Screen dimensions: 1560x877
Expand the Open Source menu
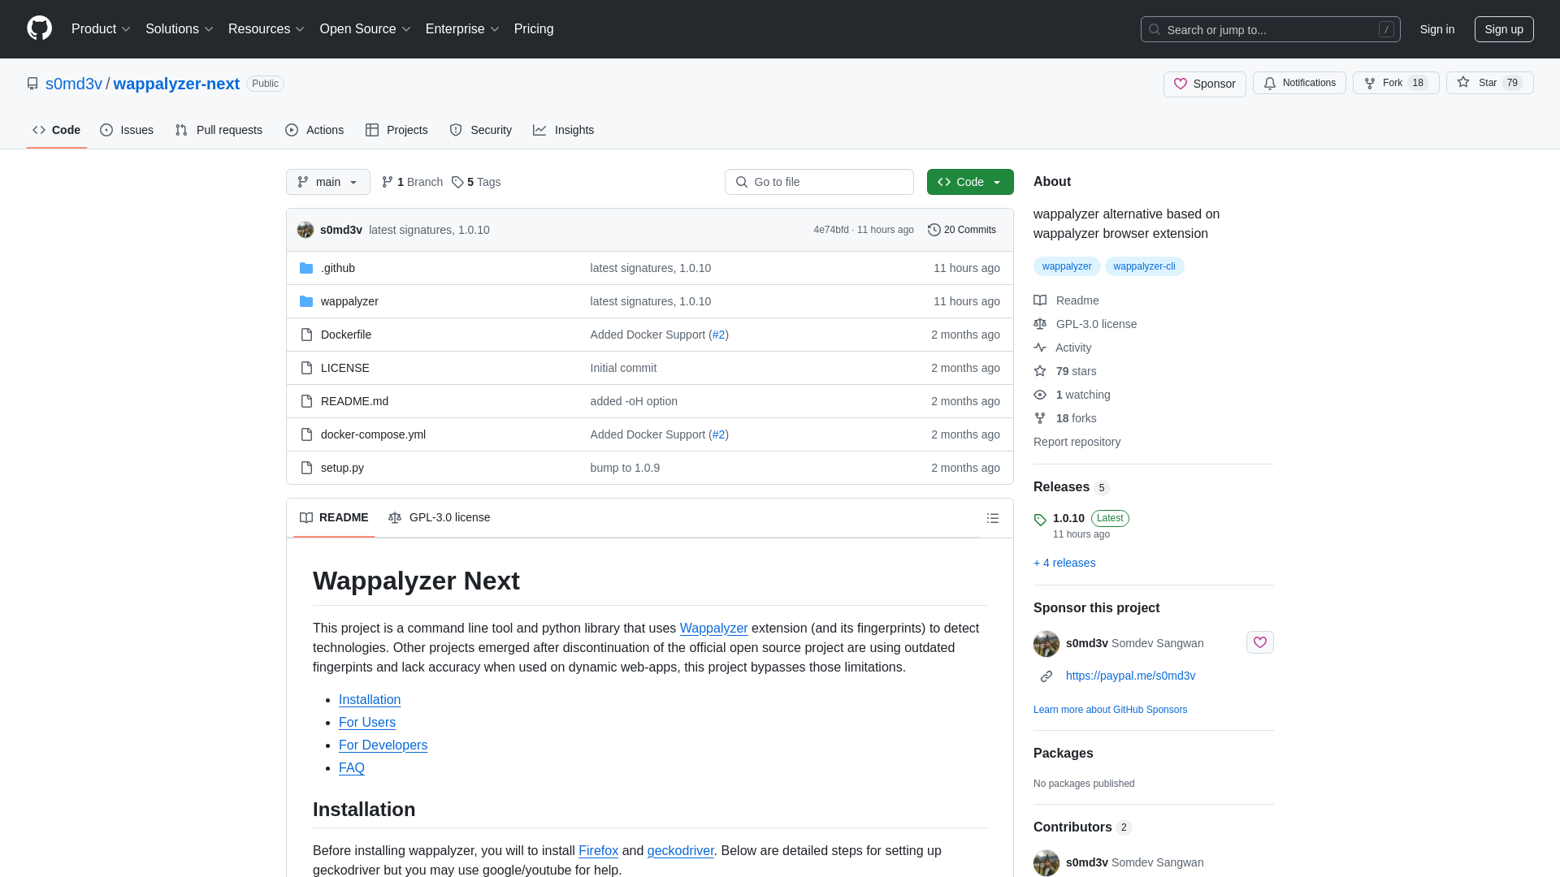click(x=365, y=29)
